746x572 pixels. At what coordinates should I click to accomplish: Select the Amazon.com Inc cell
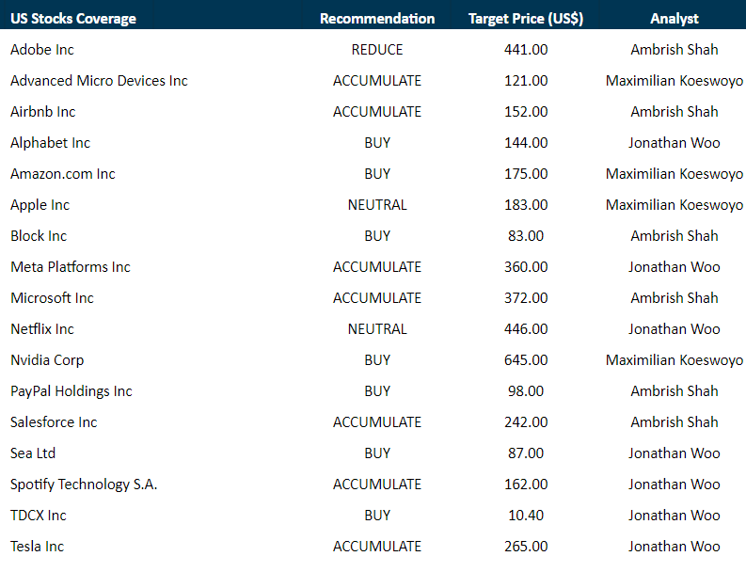tap(63, 173)
